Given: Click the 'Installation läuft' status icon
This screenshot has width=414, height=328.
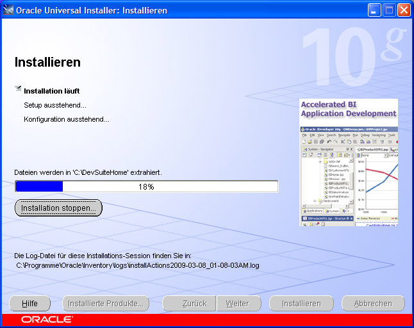Looking at the screenshot, I should coord(18,88).
